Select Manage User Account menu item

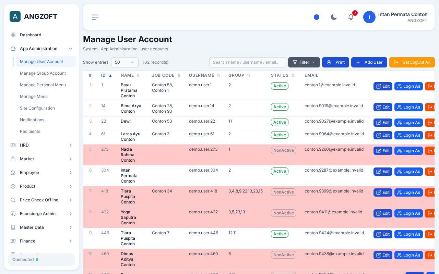click(x=46, y=62)
